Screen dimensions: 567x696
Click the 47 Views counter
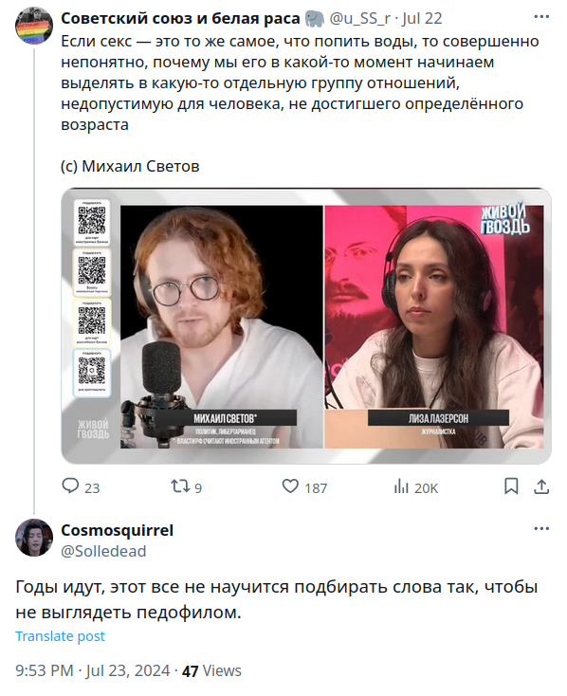coord(211,670)
